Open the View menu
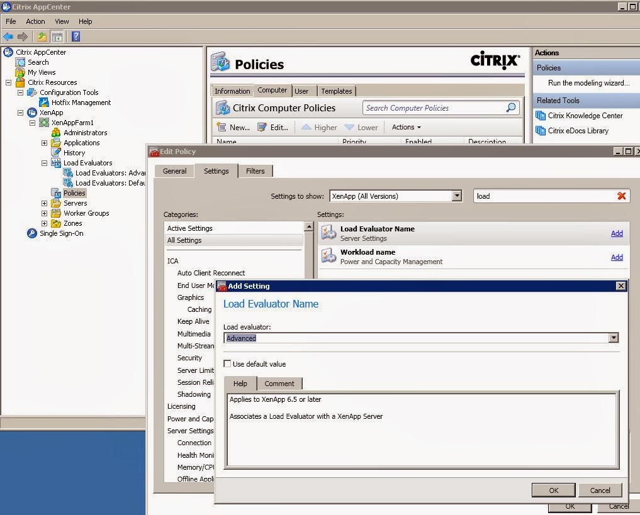 pos(62,21)
